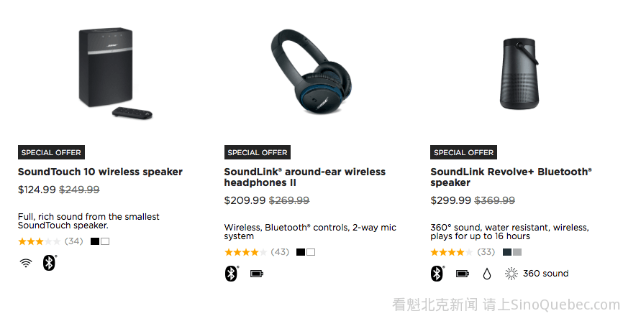
Task: Choose white color for SoundLink headphones
Action: point(311,252)
